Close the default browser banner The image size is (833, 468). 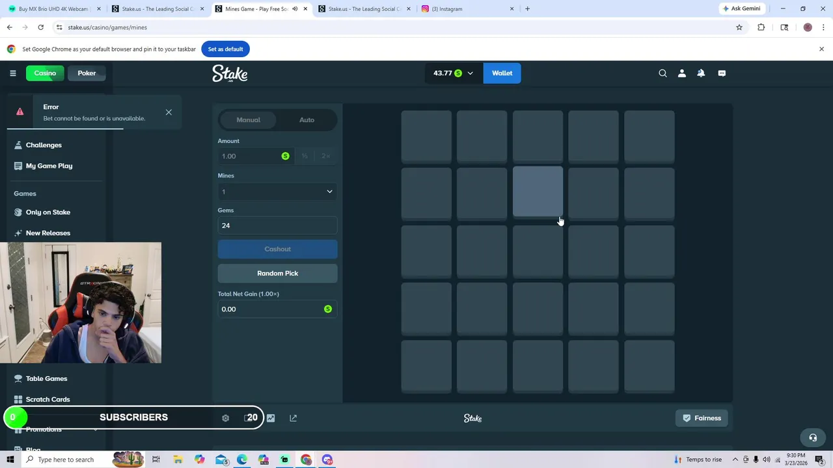coord(821,49)
